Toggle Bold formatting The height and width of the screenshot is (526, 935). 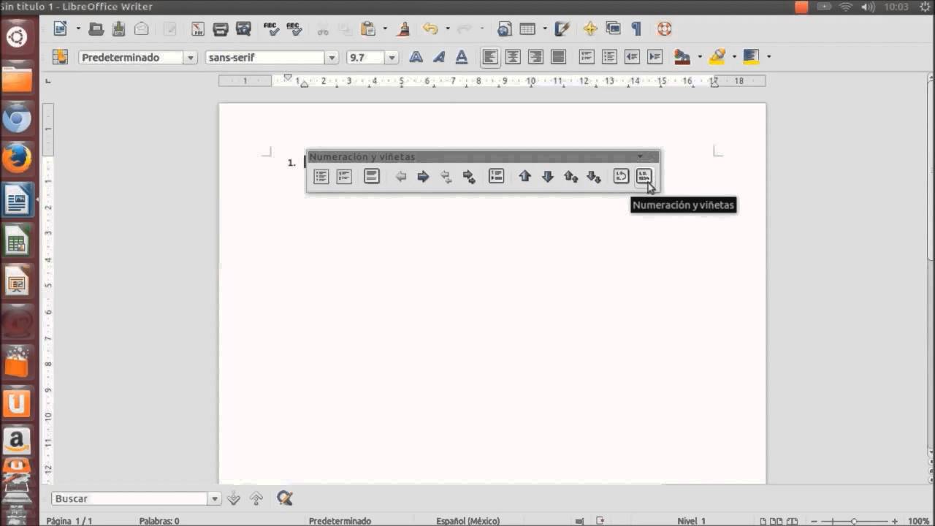tap(416, 57)
